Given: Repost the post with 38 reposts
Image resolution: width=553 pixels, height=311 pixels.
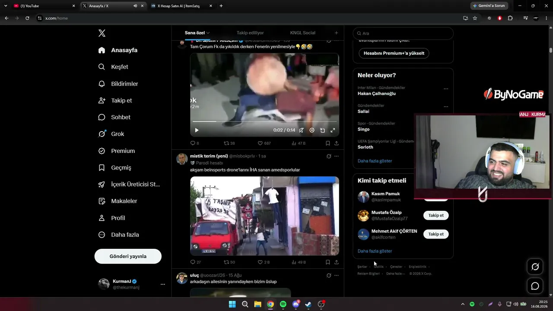Looking at the screenshot, I should coord(229,143).
